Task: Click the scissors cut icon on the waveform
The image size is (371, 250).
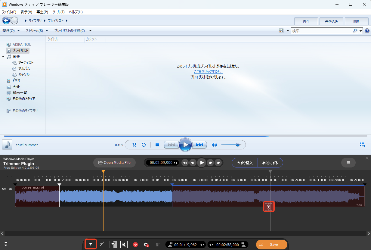Action: pos(269,207)
